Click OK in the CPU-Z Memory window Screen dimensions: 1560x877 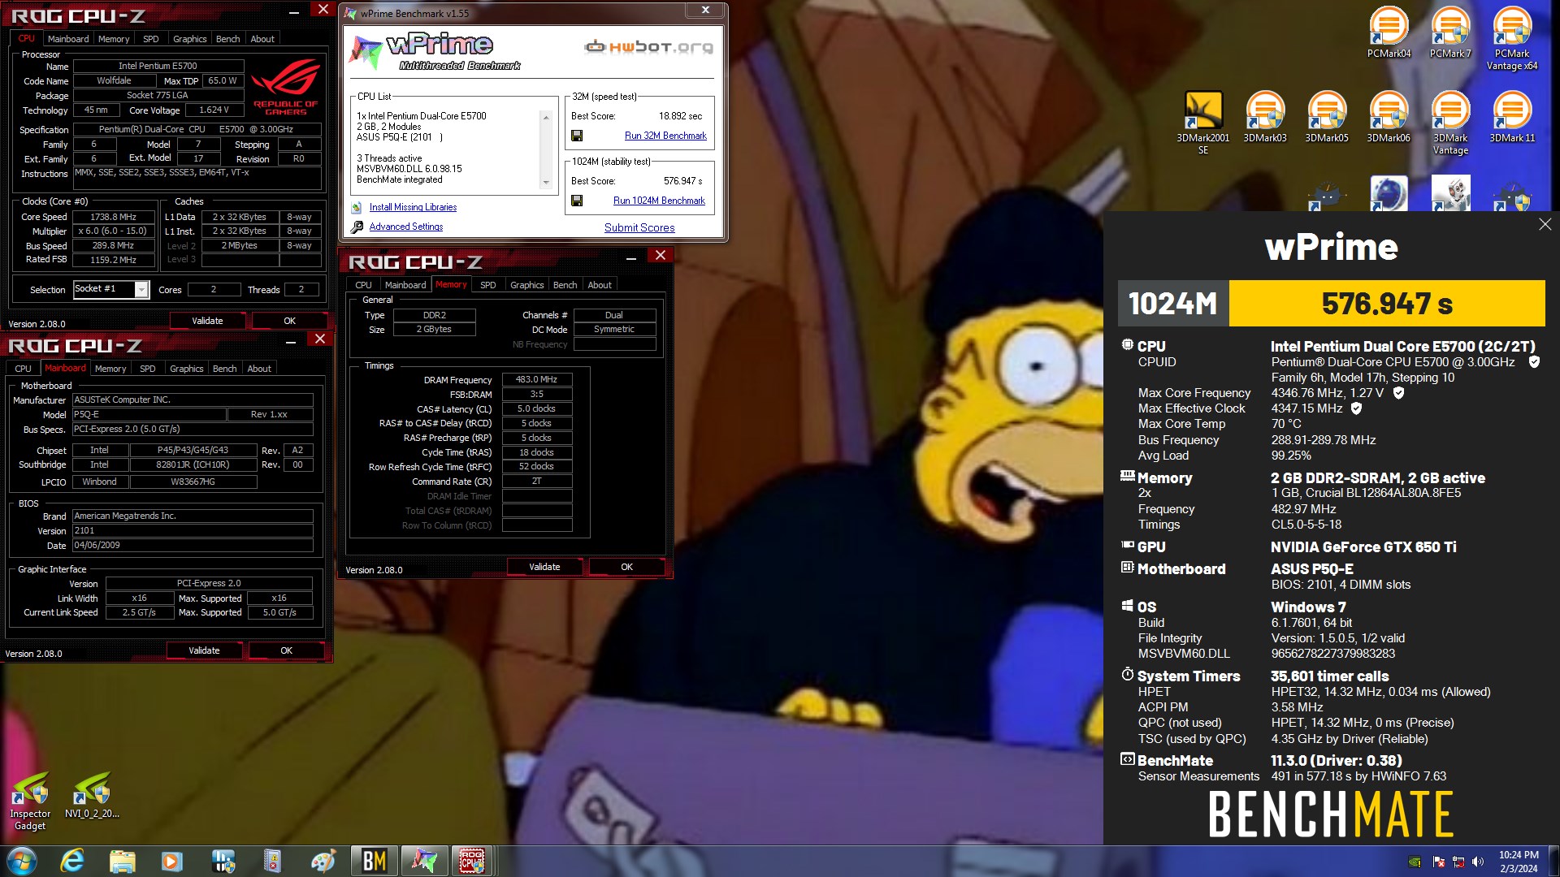pos(626,567)
